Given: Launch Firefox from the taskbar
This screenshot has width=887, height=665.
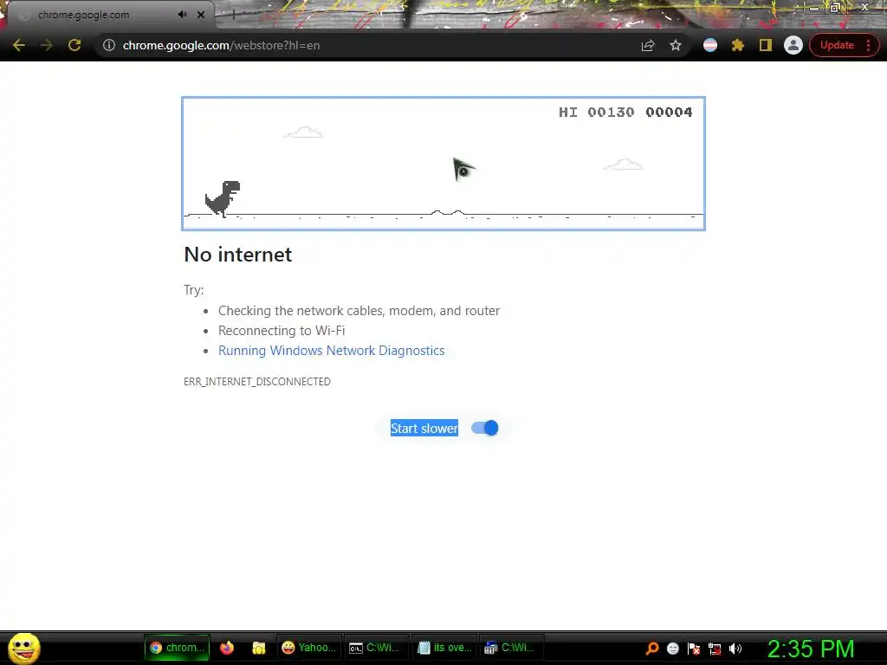Looking at the screenshot, I should [227, 648].
